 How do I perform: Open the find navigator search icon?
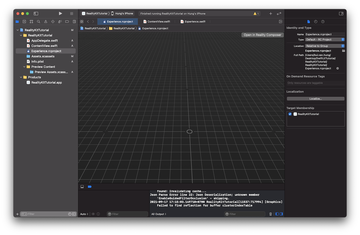(39, 22)
